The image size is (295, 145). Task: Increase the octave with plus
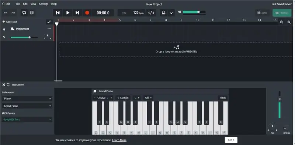[111, 98]
